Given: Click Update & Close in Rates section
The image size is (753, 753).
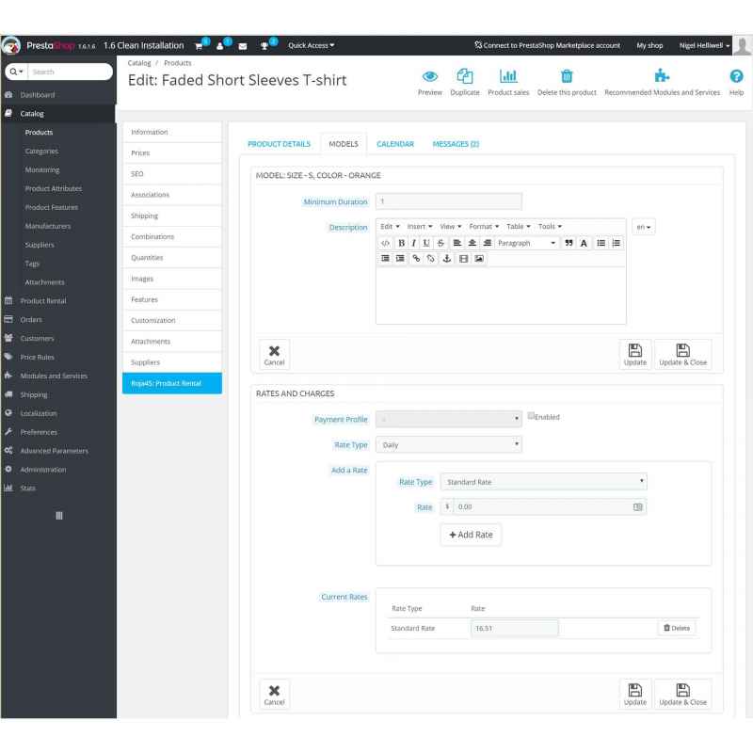Looking at the screenshot, I should point(682,694).
